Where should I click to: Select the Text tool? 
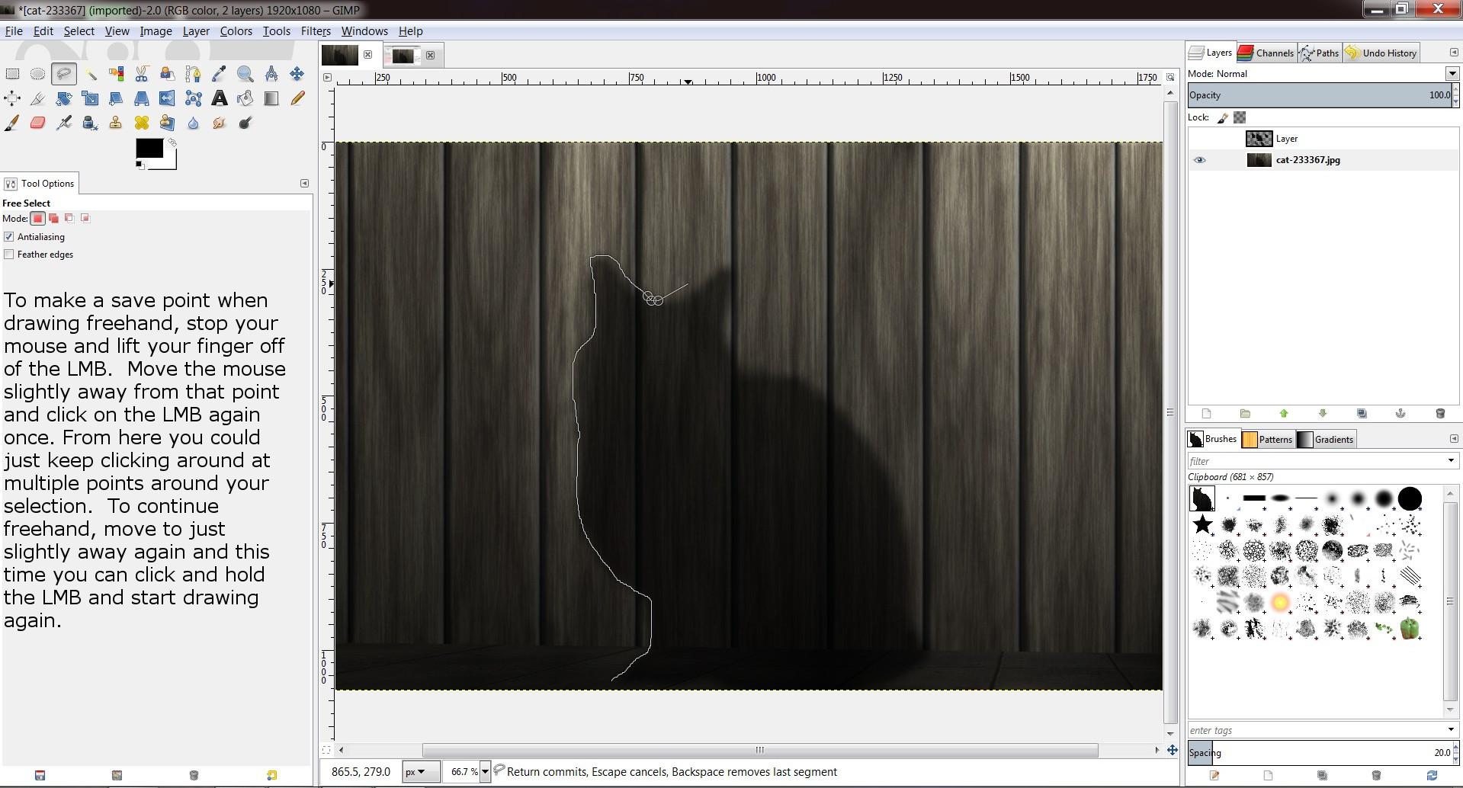(x=220, y=98)
